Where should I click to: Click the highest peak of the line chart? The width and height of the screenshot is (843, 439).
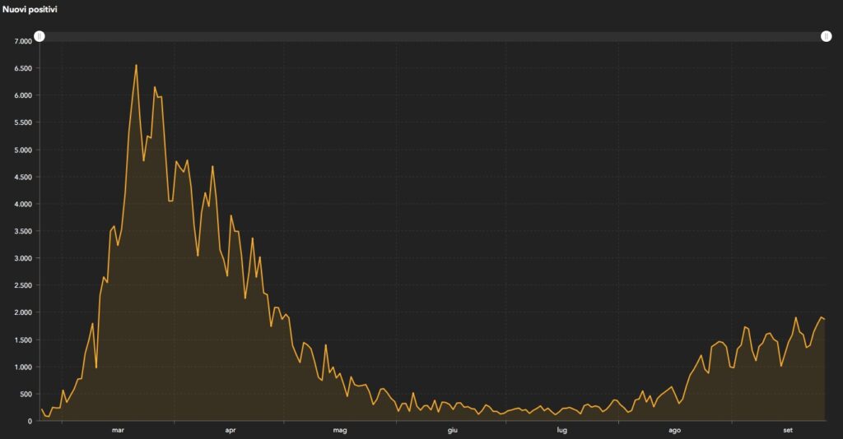click(136, 65)
